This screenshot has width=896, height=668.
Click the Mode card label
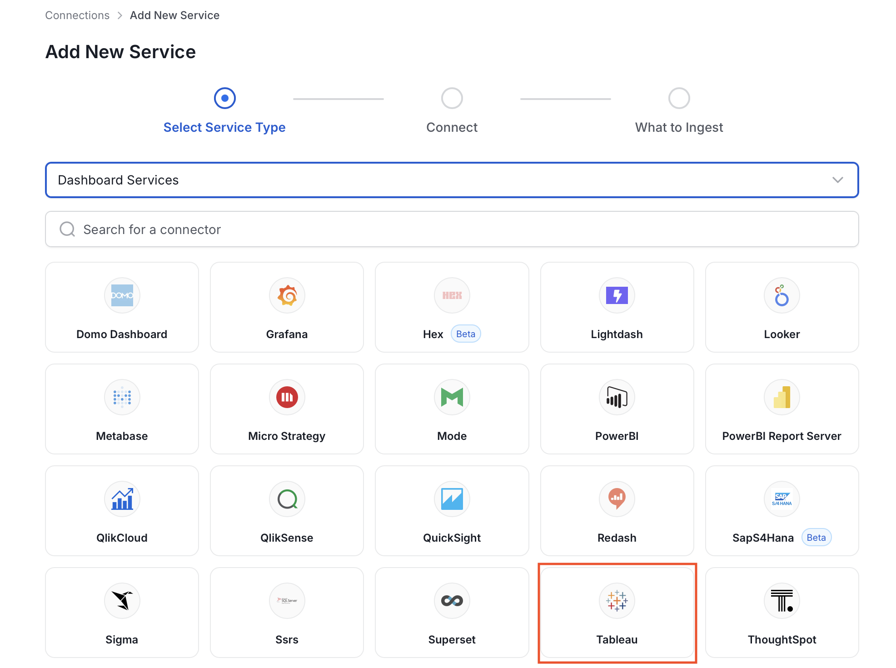click(x=452, y=436)
